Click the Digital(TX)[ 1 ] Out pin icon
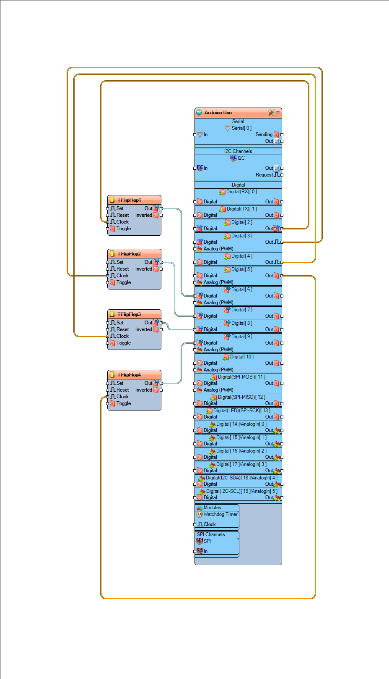The width and height of the screenshot is (389, 679). (x=276, y=215)
